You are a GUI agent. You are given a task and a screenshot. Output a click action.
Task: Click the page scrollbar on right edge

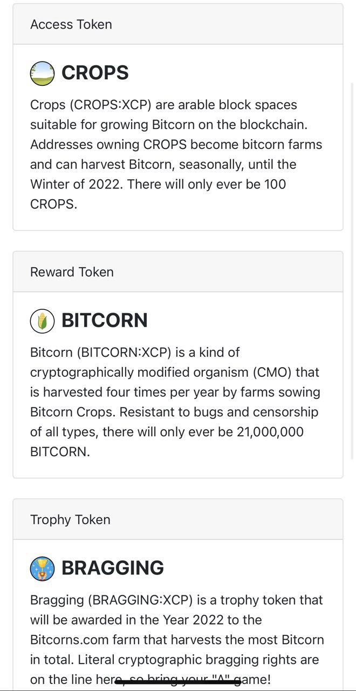[353, 270]
